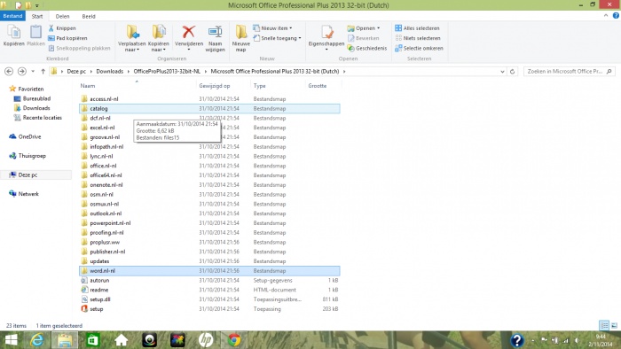Viewport: 621px width, 349px height.
Task: Click Selectie omkeren command
Action: coord(419,48)
